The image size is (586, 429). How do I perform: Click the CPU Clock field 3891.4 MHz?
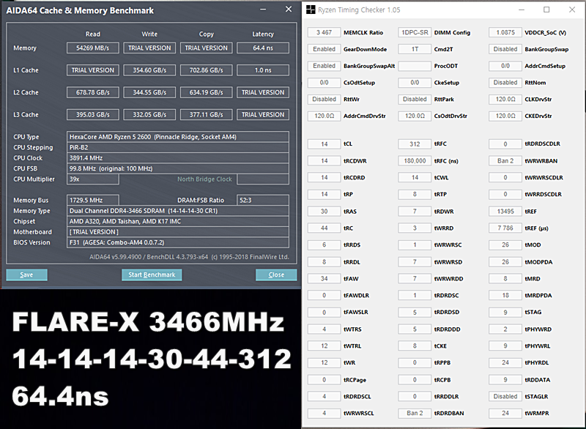point(178,158)
